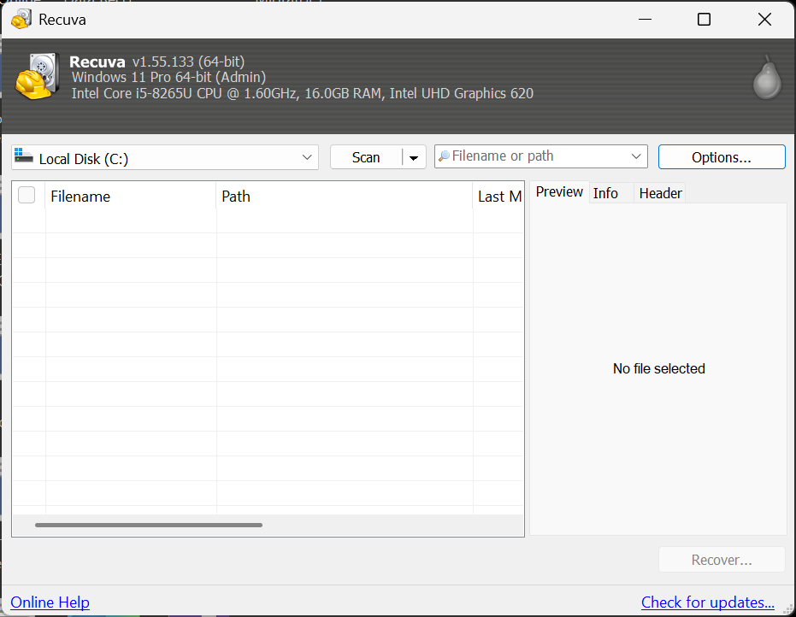Sort by the Path column header
The width and height of the screenshot is (796, 617).
click(345, 197)
